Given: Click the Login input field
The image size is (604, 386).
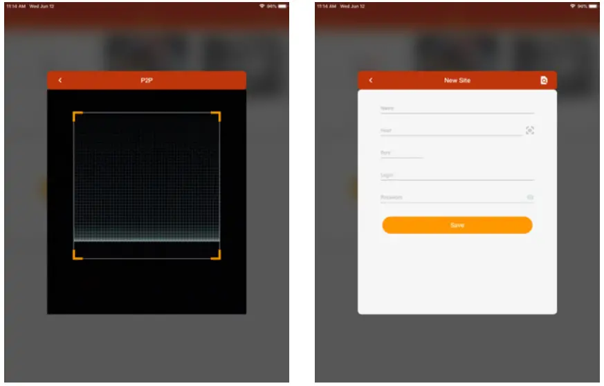Looking at the screenshot, I should 457,176.
